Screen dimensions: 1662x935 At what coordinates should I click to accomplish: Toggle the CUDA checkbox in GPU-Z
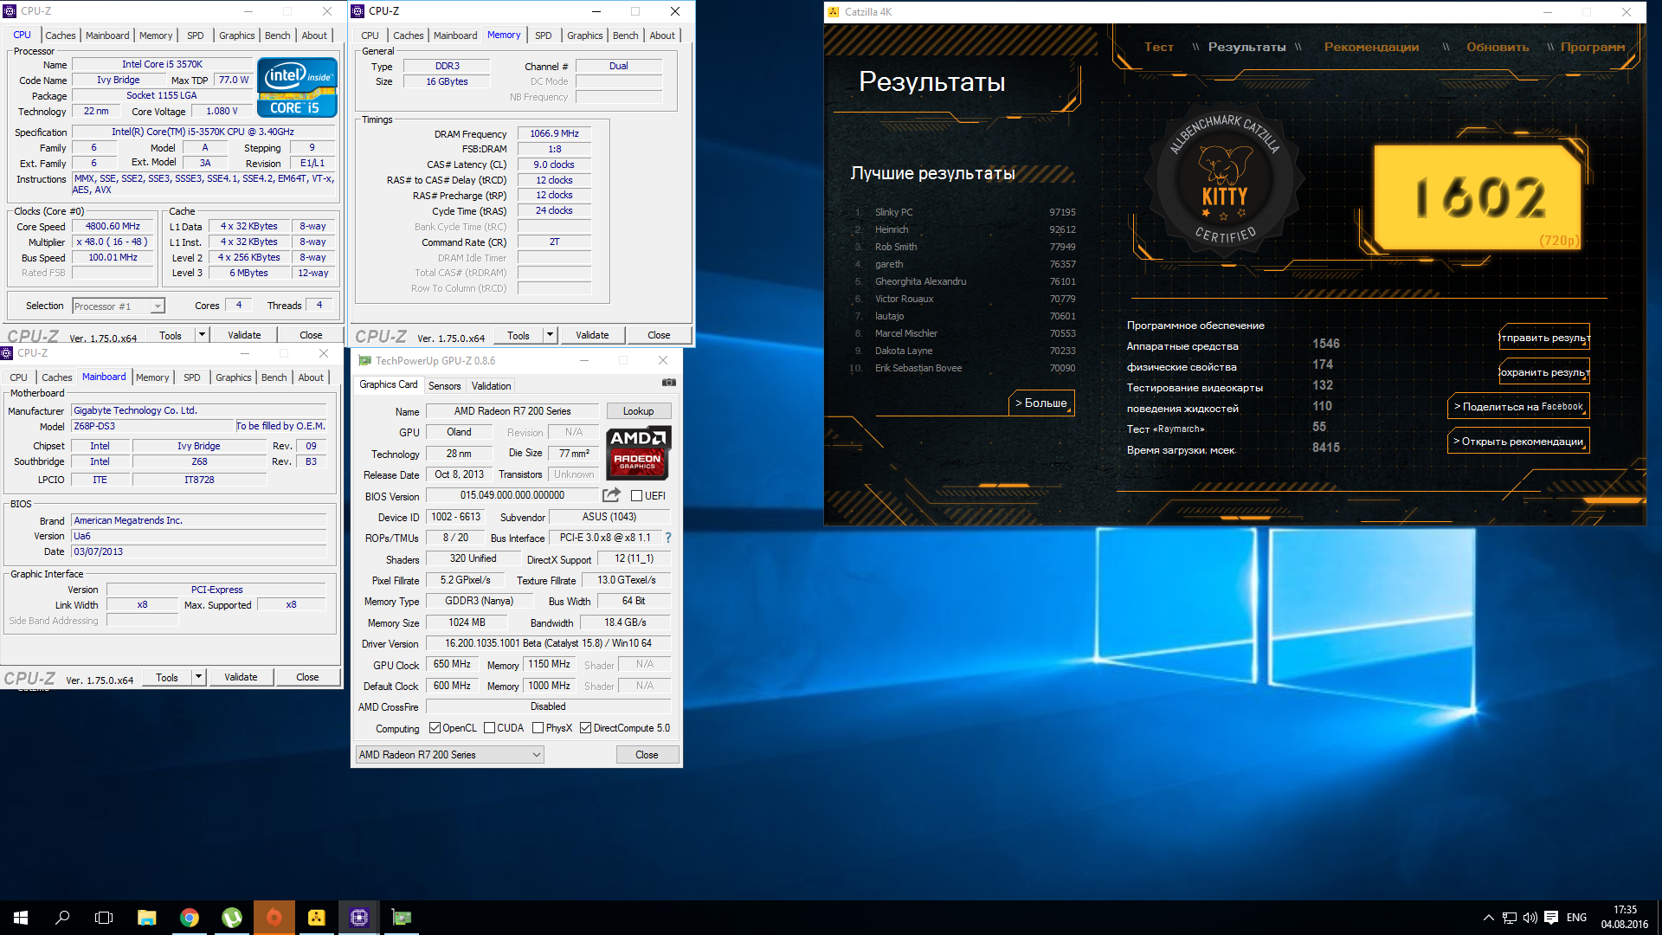[489, 728]
